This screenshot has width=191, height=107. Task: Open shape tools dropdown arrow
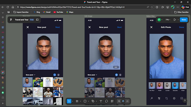point(88,101)
